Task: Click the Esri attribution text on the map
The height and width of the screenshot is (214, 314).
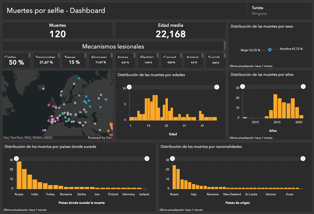Action: click(x=28, y=138)
